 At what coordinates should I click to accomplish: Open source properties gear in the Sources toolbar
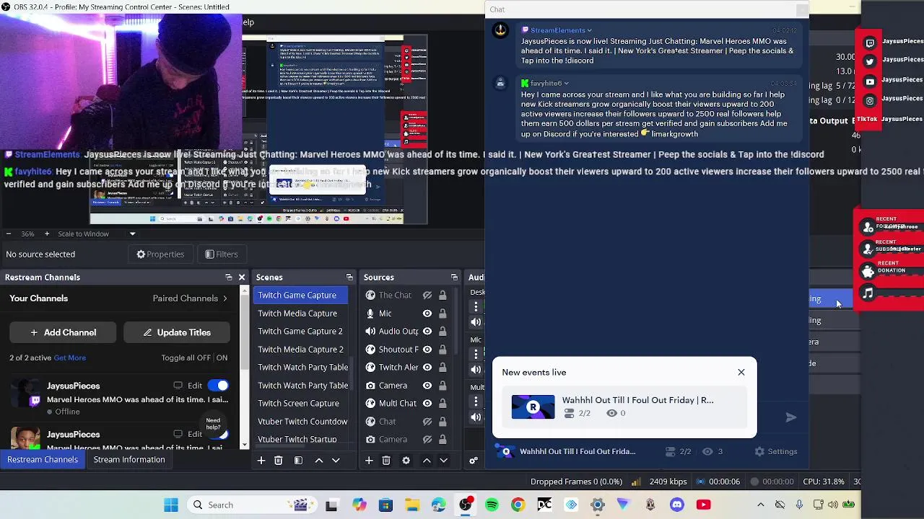[x=406, y=461]
